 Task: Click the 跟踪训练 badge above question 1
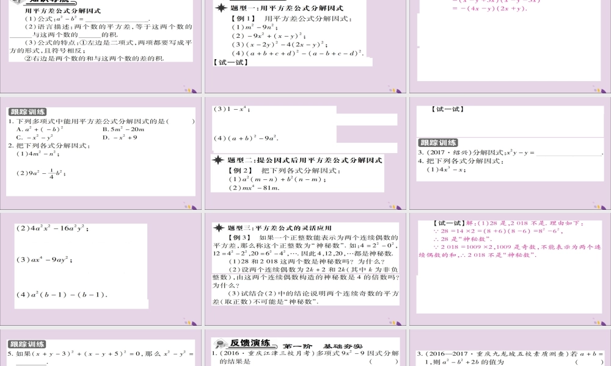[x=27, y=112]
